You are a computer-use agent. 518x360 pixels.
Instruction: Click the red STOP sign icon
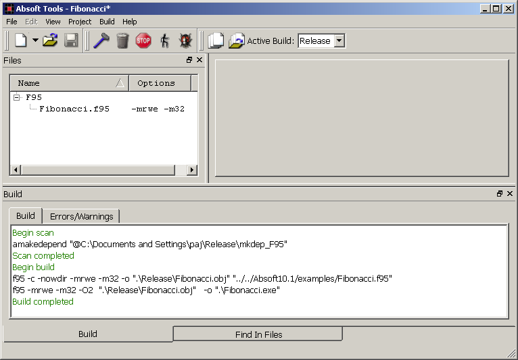(143, 41)
